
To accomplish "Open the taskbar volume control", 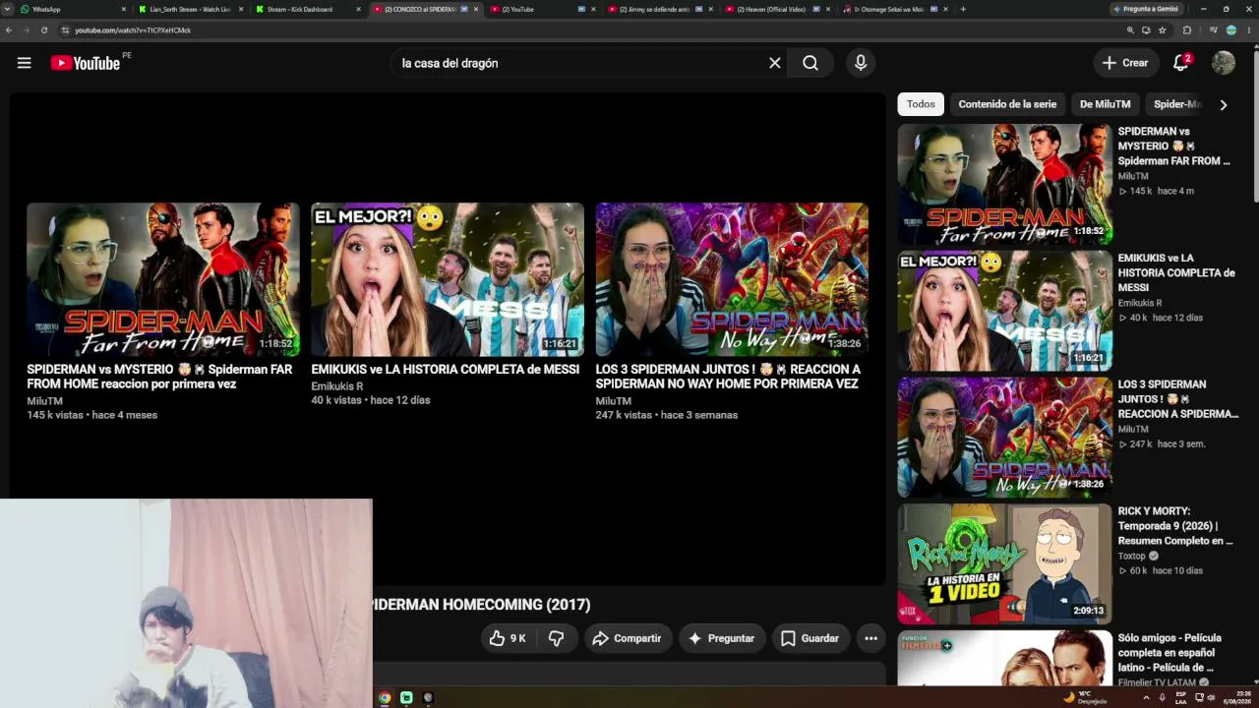I will pos(1211,697).
